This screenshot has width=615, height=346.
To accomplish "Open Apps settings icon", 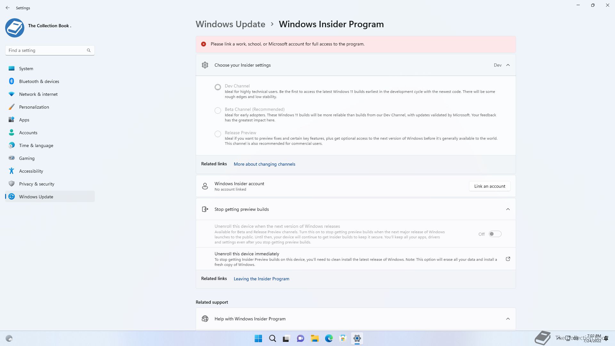I will [x=12, y=119].
